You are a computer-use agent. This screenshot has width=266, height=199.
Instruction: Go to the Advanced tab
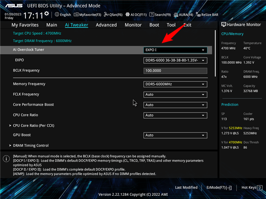(106, 25)
